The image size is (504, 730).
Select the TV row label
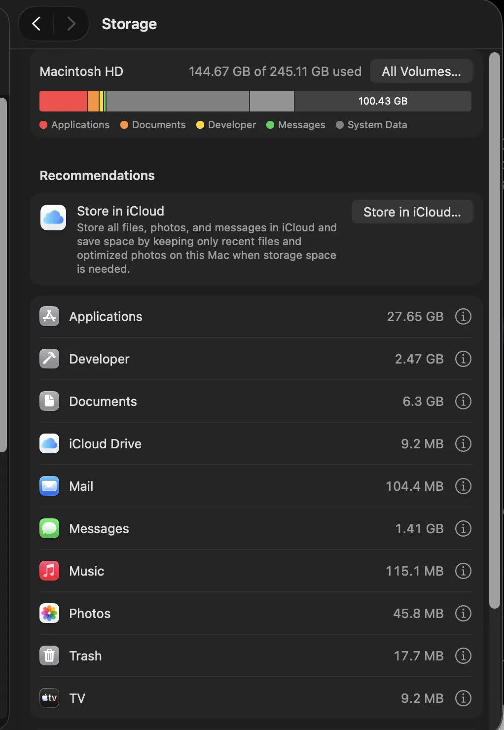point(77,698)
